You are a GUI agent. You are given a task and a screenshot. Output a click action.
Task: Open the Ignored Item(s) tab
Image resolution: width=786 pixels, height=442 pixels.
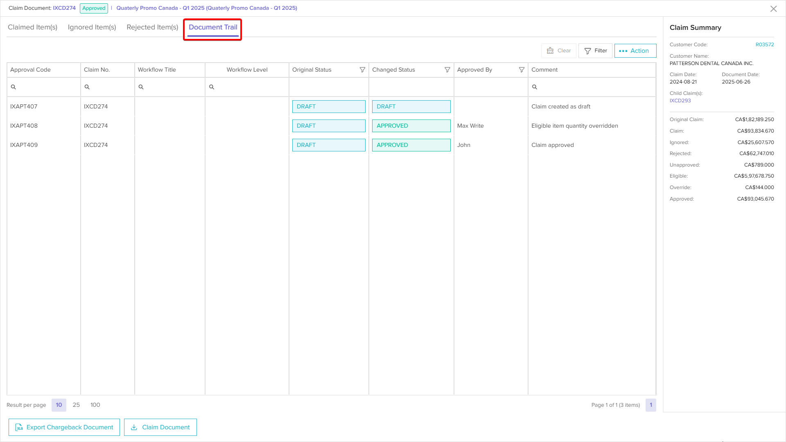pos(92,27)
